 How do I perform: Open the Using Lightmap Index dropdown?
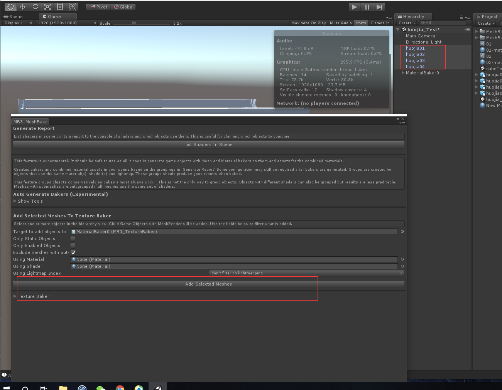coord(306,273)
